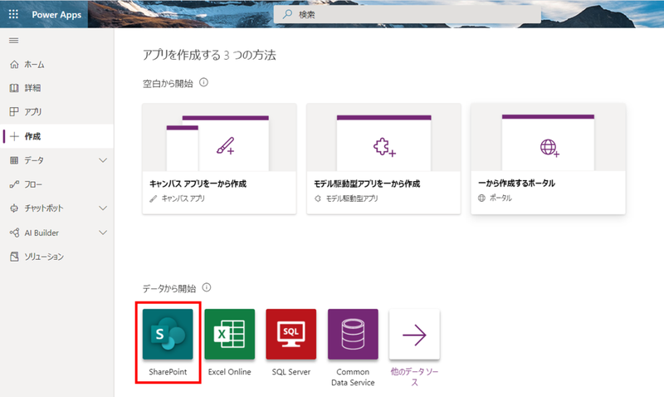Screen dimensions: 664x397
Task: Open チャットボット in the sidebar
Action: [x=56, y=208]
